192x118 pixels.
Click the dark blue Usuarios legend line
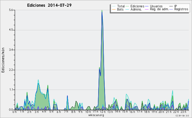147,6
